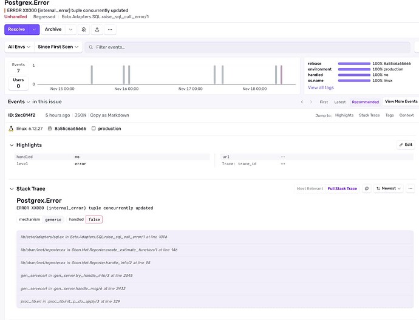Toggle Most Relevant stack trace view
Screen dimensions: 419x320
tap(310, 189)
